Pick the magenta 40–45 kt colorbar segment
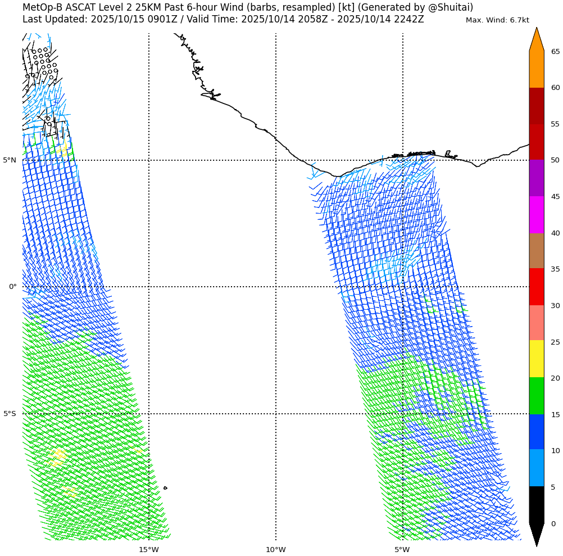Screen dimensions: 563x556 (536, 215)
